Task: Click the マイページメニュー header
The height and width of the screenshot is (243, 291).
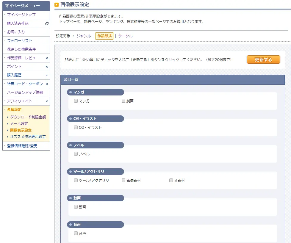Action: click(x=26, y=6)
